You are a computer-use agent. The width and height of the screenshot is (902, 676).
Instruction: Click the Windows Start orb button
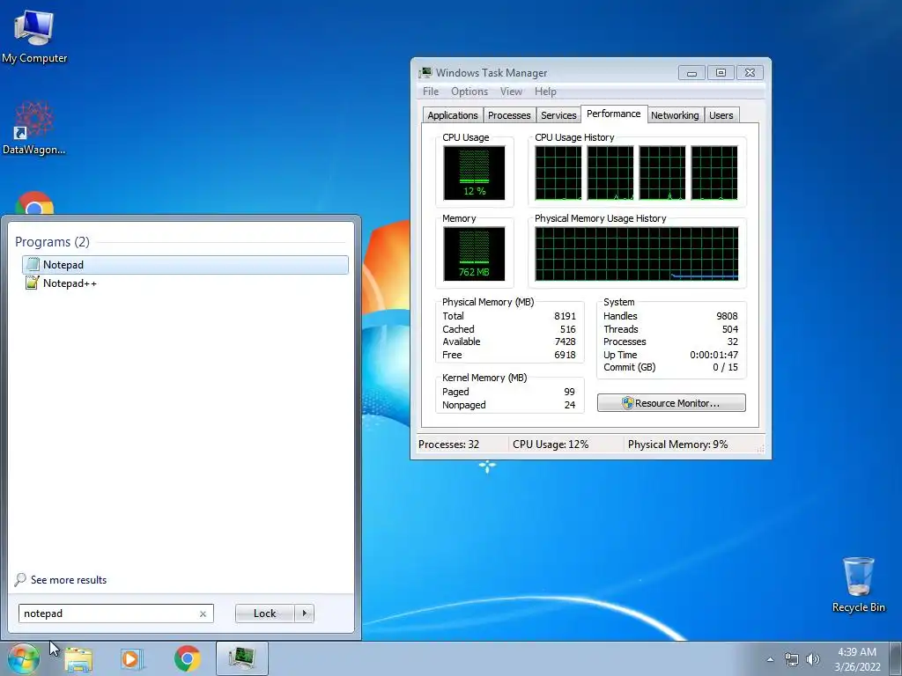[23, 658]
